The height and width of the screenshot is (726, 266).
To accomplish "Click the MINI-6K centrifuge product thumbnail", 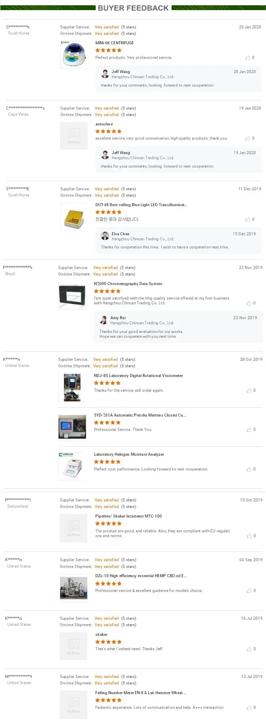I will click(x=74, y=54).
